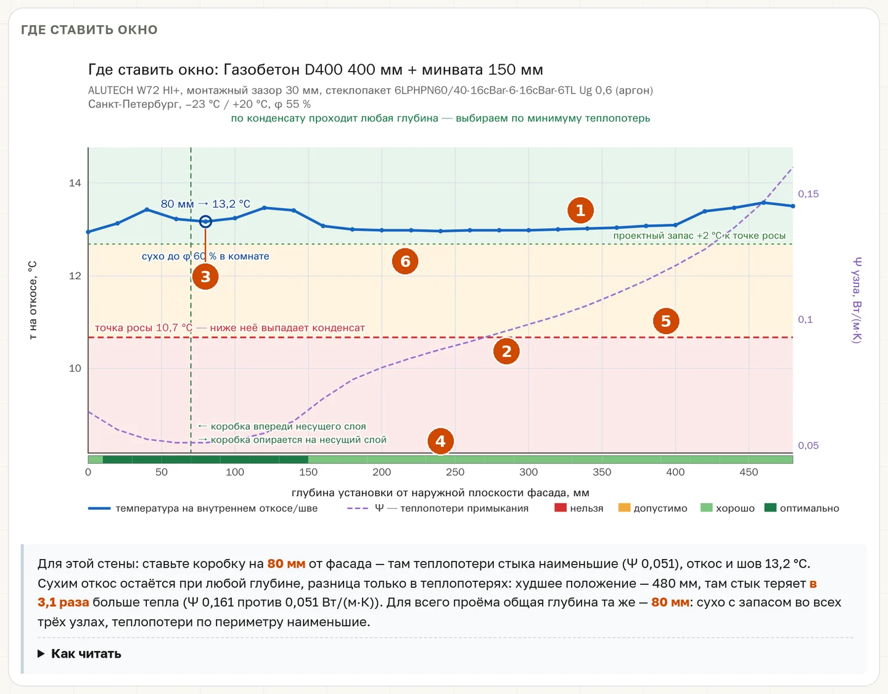
Task: Click the orange marker numbered 3
Action: coord(205,277)
